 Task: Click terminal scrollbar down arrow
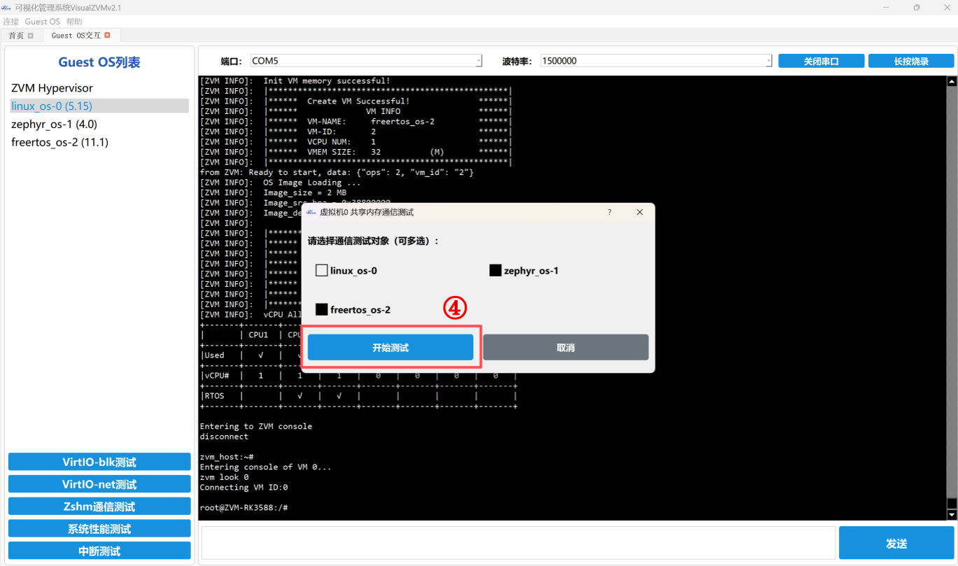point(952,515)
